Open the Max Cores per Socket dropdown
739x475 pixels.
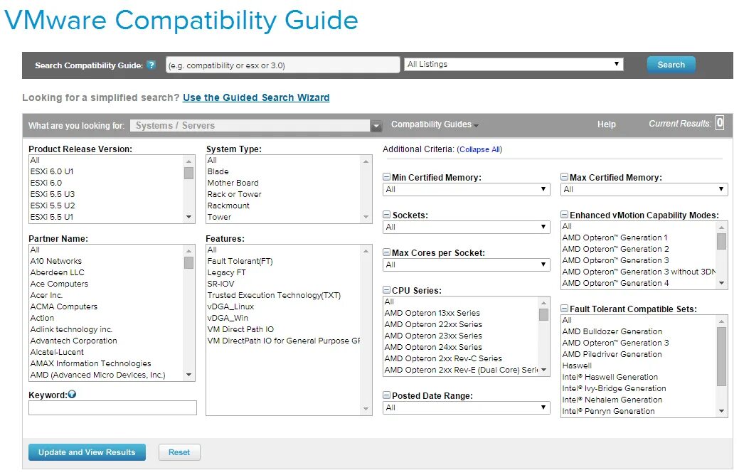pos(466,265)
